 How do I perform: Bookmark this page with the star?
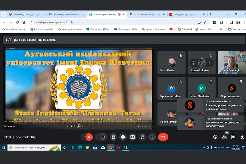point(205,22)
